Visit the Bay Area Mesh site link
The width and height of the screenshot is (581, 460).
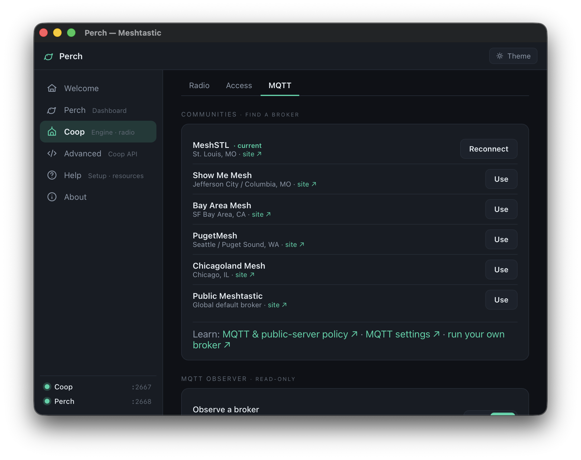(262, 214)
